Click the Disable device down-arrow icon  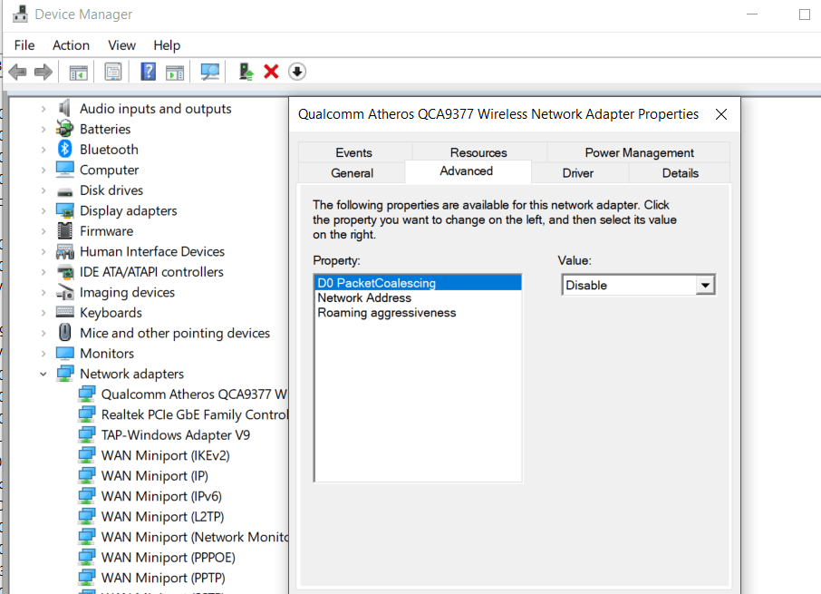coord(297,72)
